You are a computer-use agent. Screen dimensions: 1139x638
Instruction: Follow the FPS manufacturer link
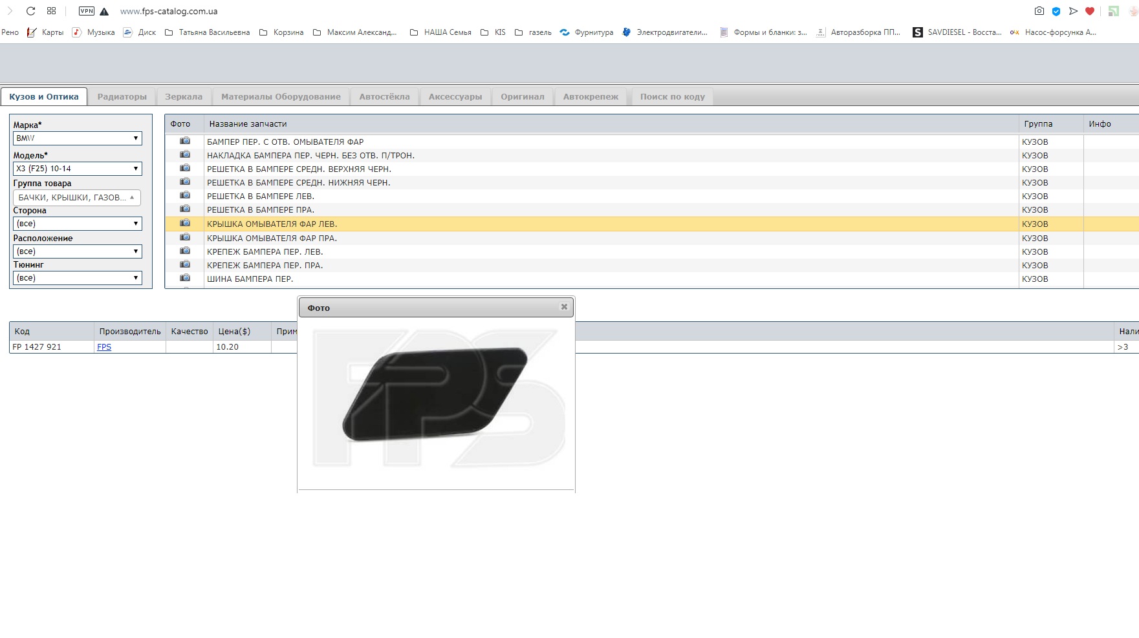(x=104, y=347)
